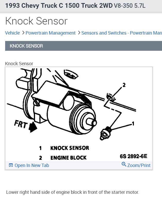Click the sensor location description text

pos(72,192)
